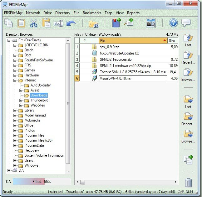Click the blue Help question mark icon

pos(173,23)
